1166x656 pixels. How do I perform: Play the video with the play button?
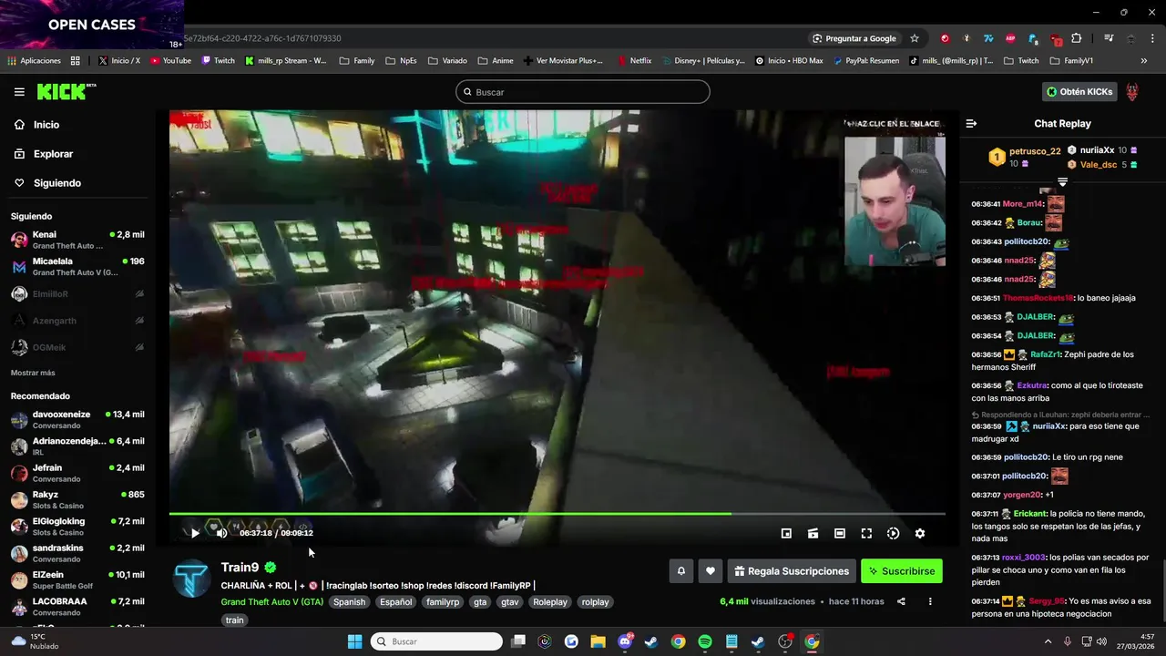coord(194,533)
